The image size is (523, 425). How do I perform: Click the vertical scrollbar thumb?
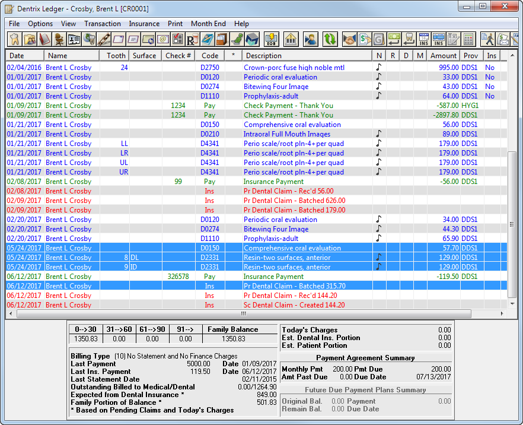512,224
